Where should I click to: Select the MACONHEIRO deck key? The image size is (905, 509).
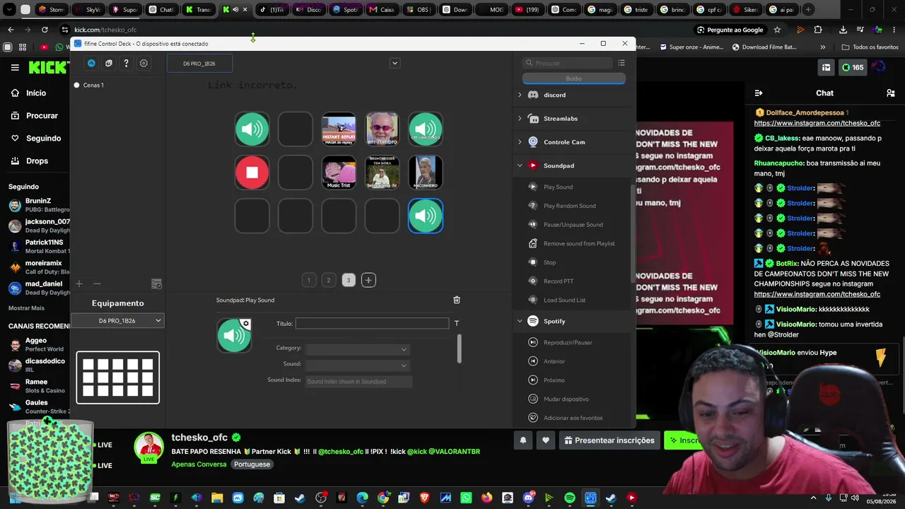[x=425, y=172]
